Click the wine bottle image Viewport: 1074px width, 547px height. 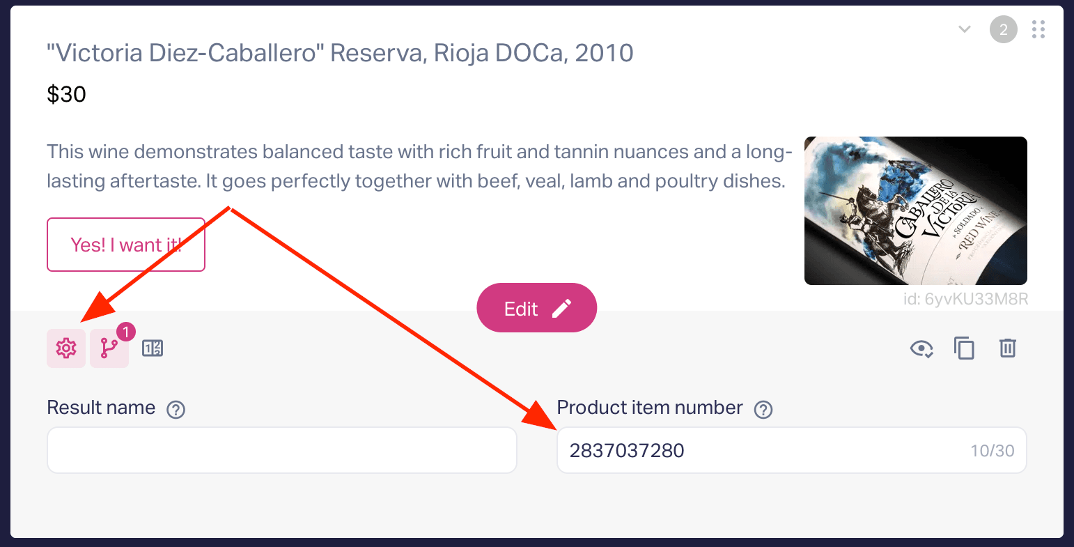(916, 210)
